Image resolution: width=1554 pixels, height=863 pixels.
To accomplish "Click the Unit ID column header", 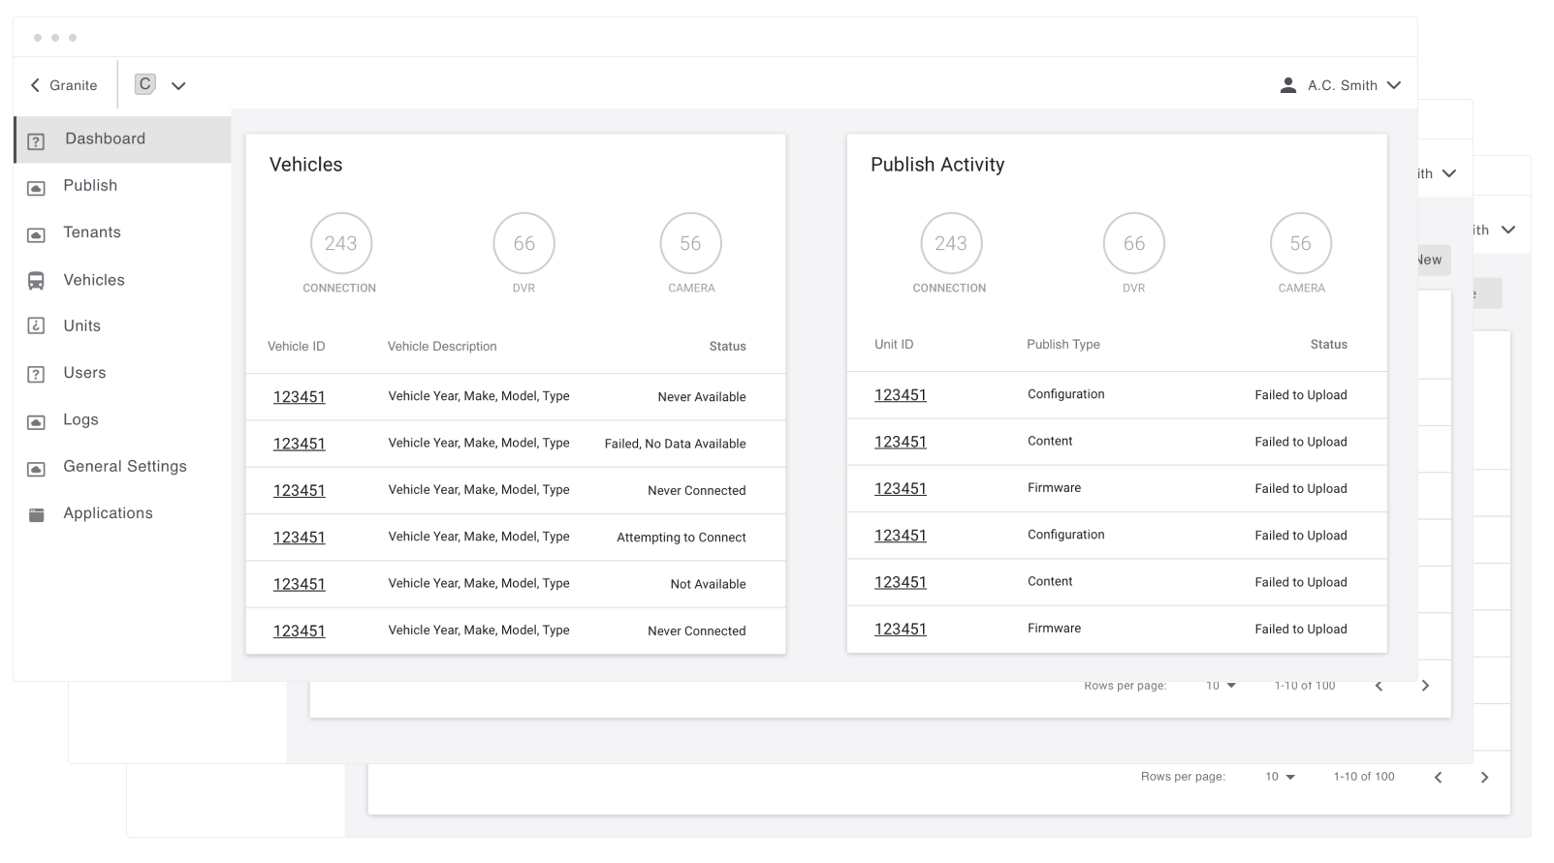I will [894, 344].
